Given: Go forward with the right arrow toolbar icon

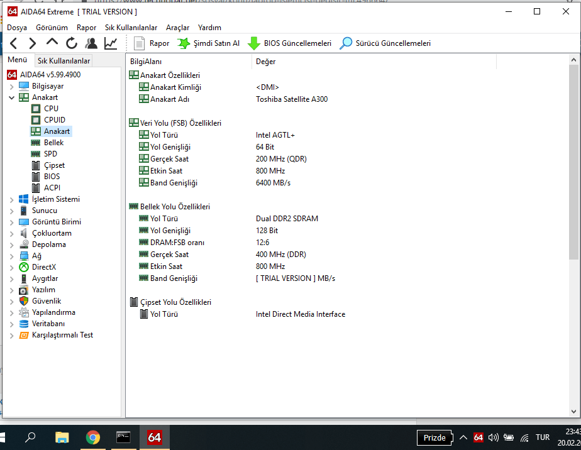Looking at the screenshot, I should [x=33, y=43].
